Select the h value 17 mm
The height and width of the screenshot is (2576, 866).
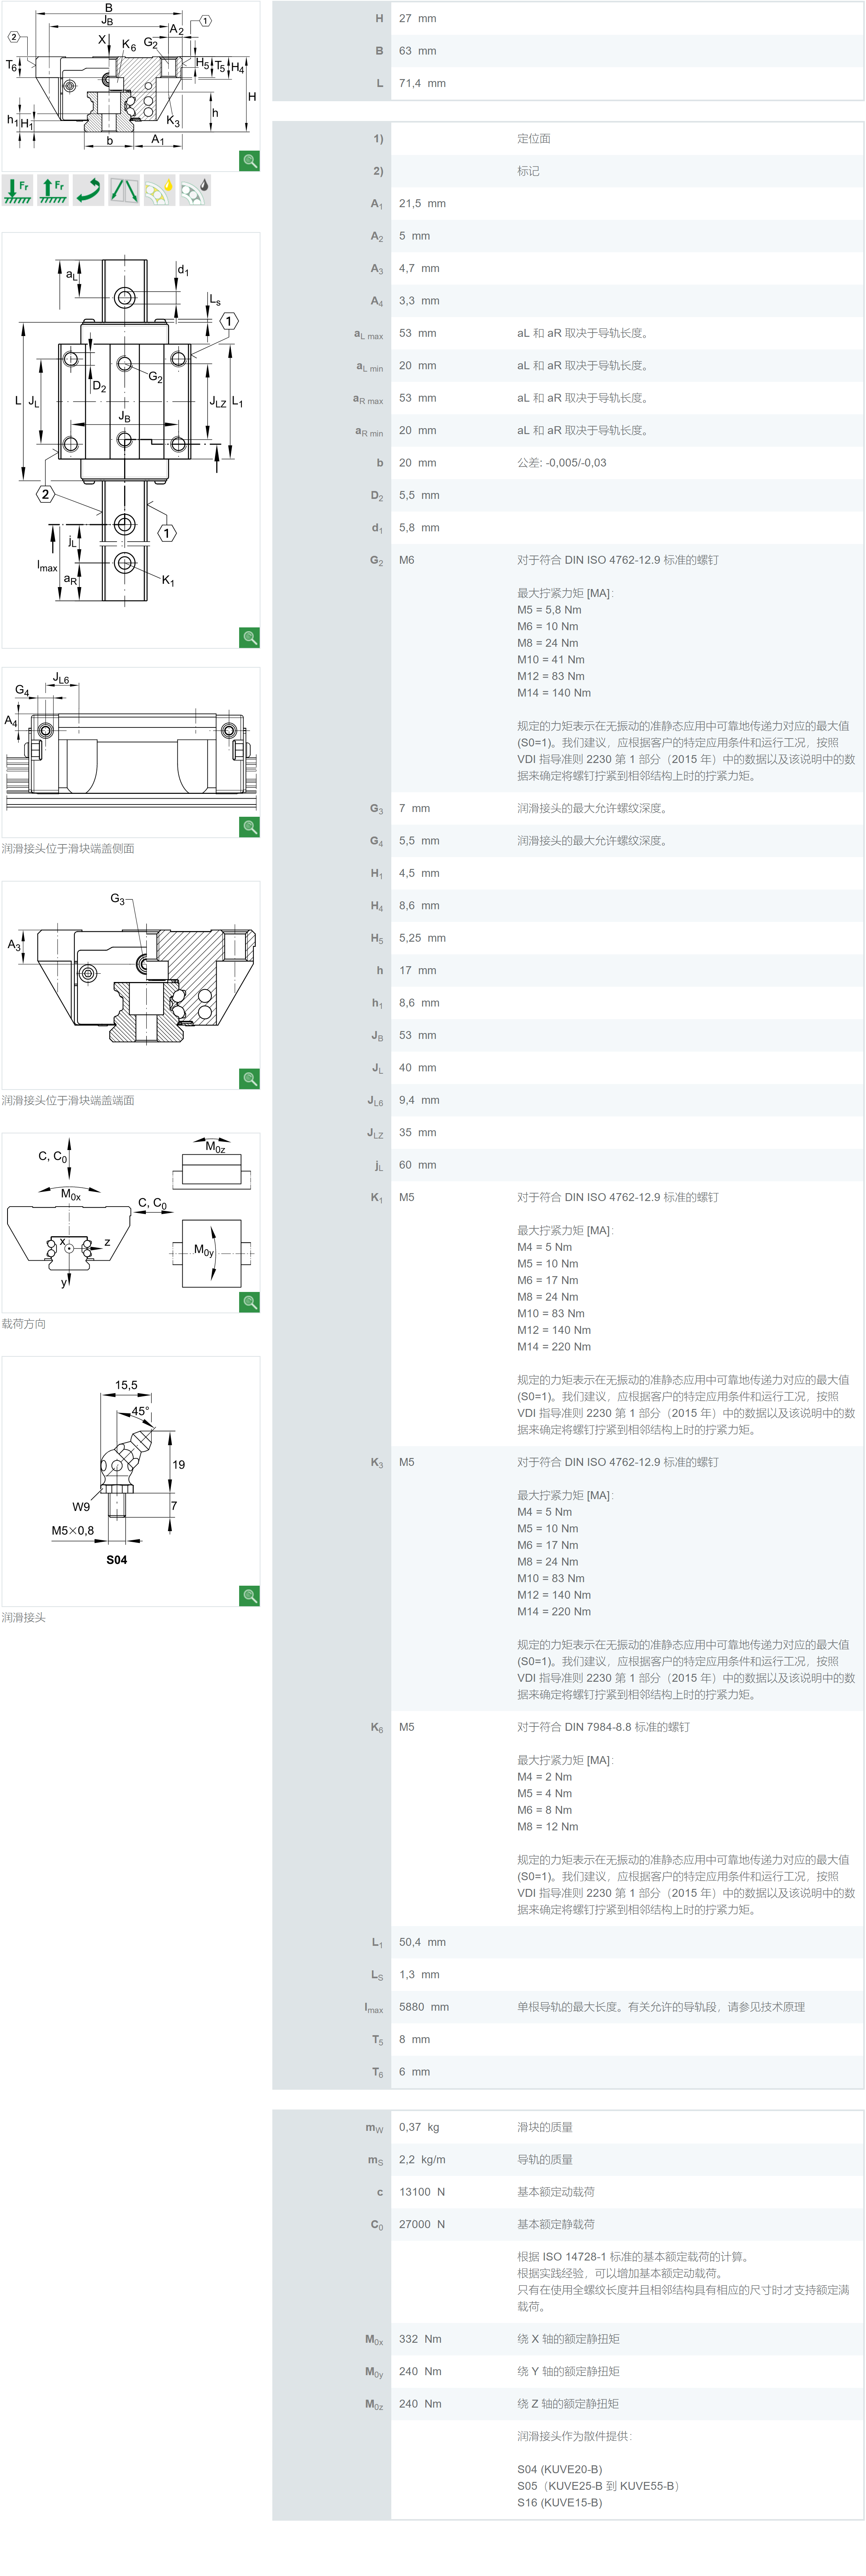[417, 970]
